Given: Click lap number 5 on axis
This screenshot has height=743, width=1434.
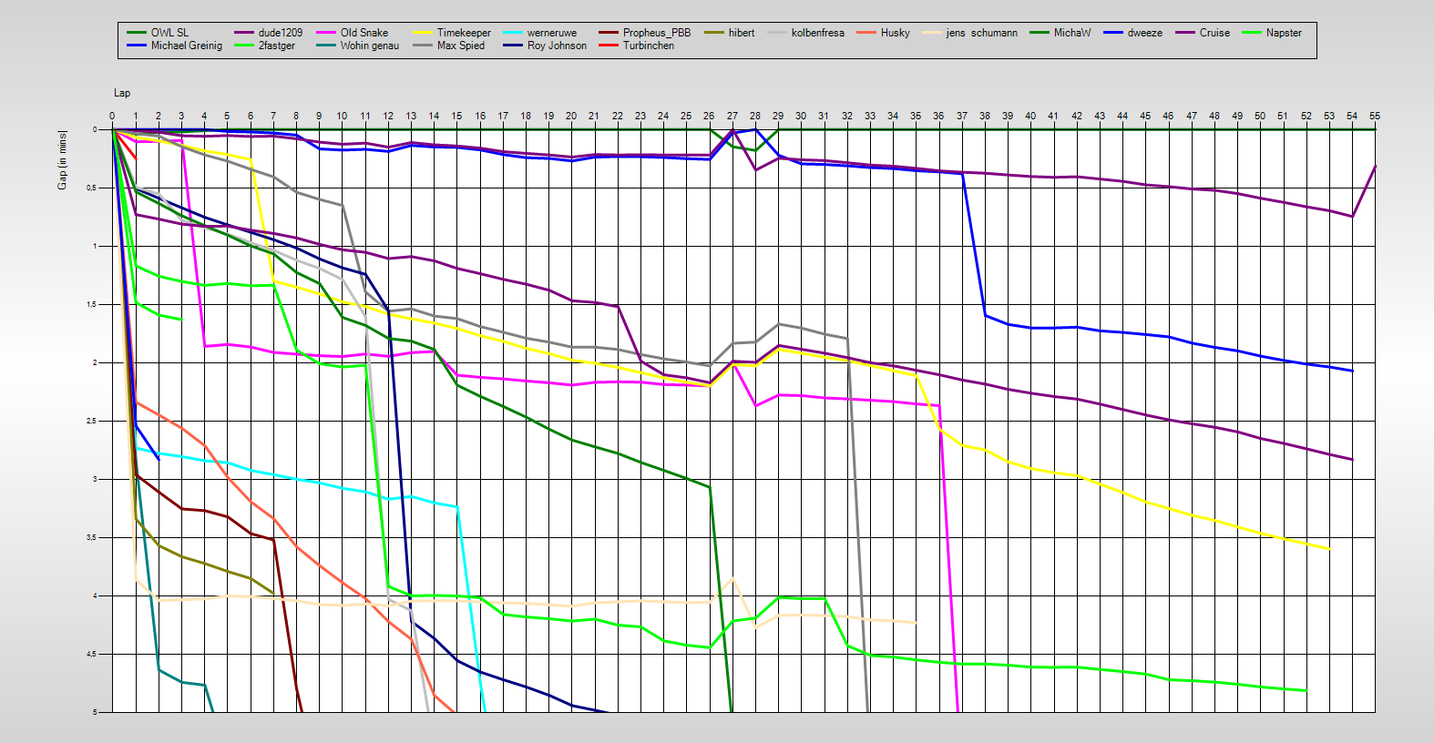Looking at the screenshot, I should tap(227, 116).
